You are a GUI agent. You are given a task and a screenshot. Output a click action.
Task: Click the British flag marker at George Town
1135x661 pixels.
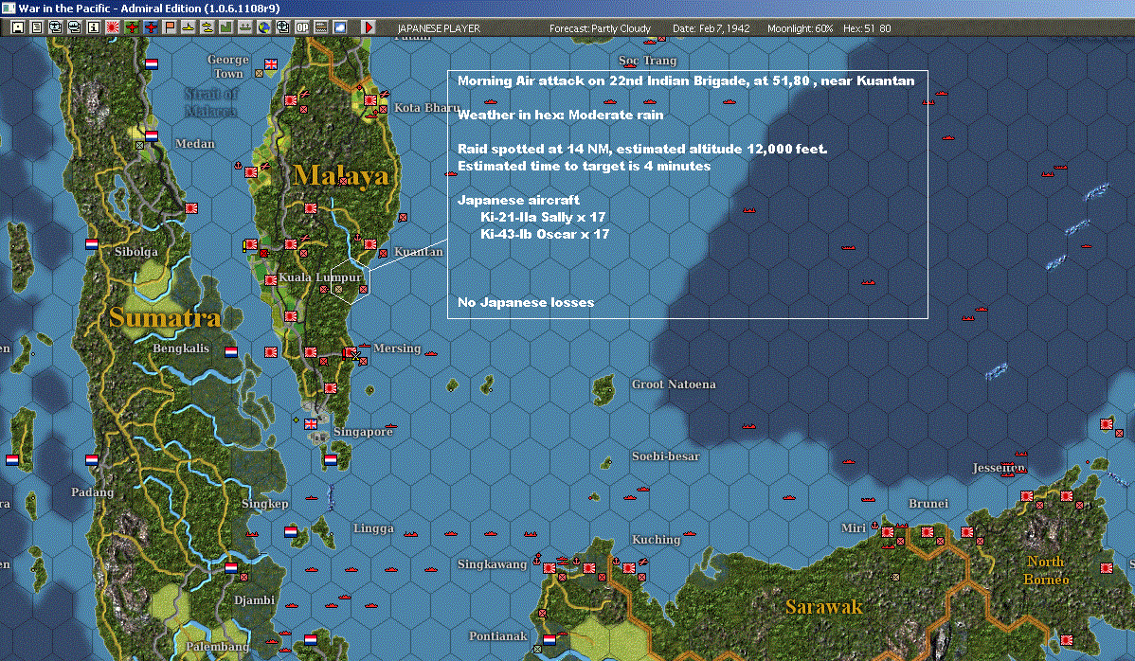(271, 64)
